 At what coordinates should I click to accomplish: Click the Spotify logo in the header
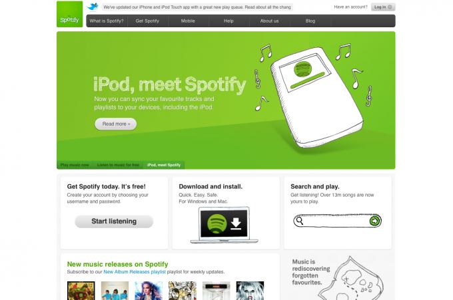[70, 14]
